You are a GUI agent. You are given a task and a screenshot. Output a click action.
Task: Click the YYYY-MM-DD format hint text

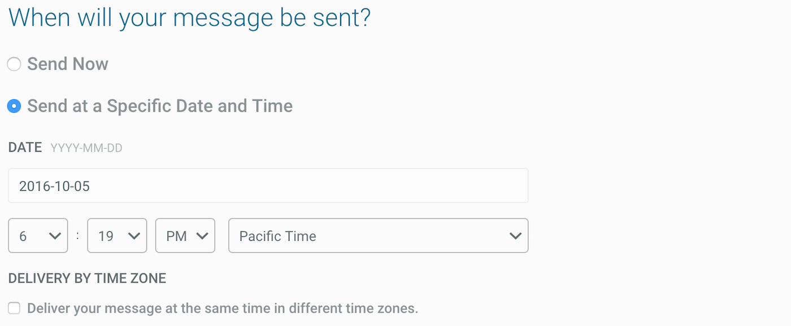(x=86, y=147)
